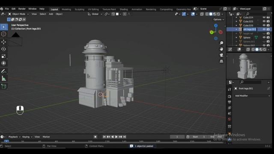Image resolution: width=274 pixels, height=154 pixels.
Task: Open the viewport Object menu
Action: 59,14
